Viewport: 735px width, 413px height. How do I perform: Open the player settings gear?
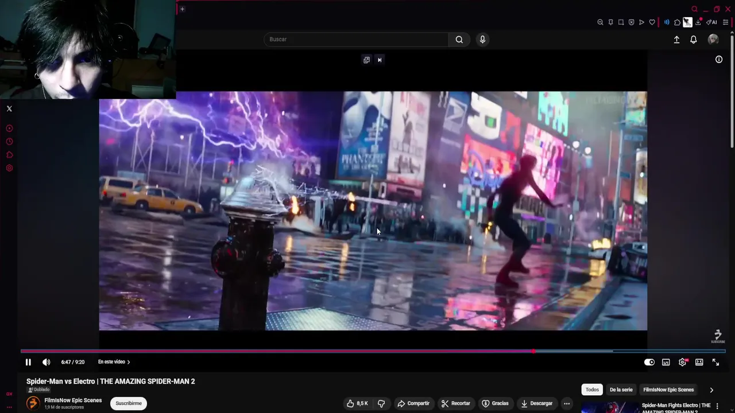click(x=683, y=362)
